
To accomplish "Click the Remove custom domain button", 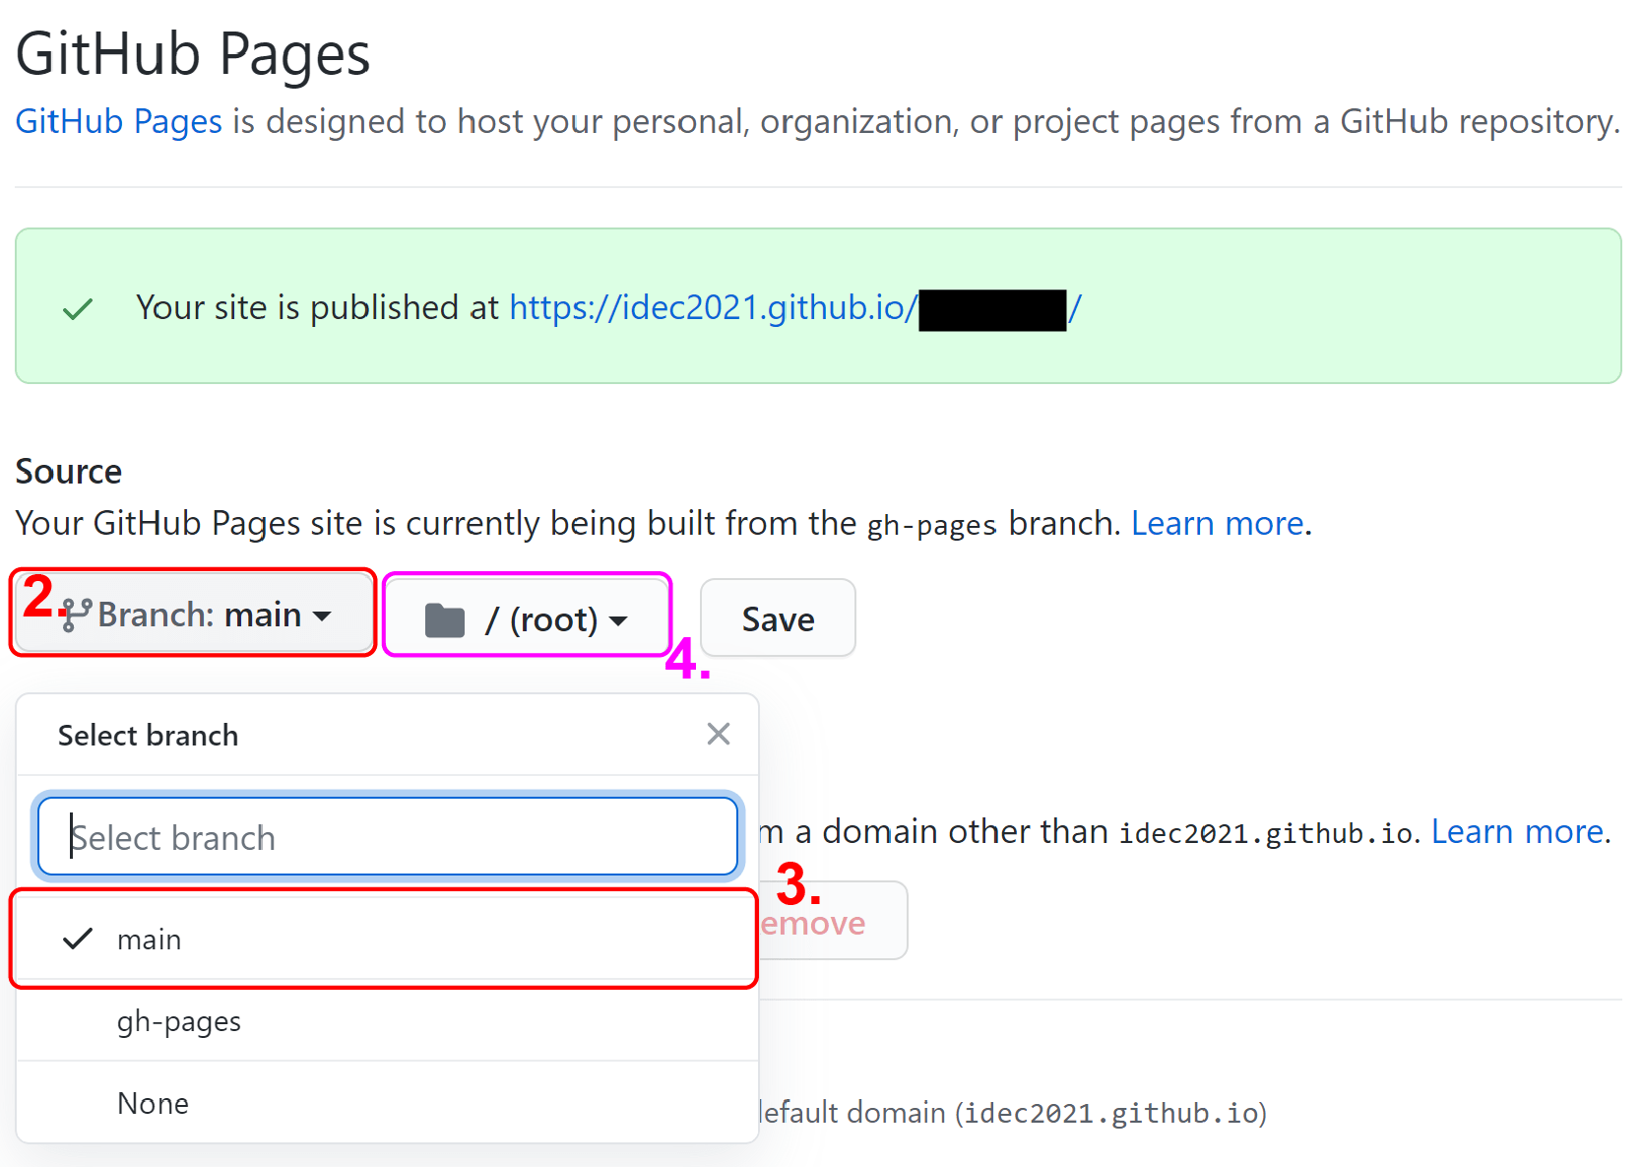I will 832,922.
